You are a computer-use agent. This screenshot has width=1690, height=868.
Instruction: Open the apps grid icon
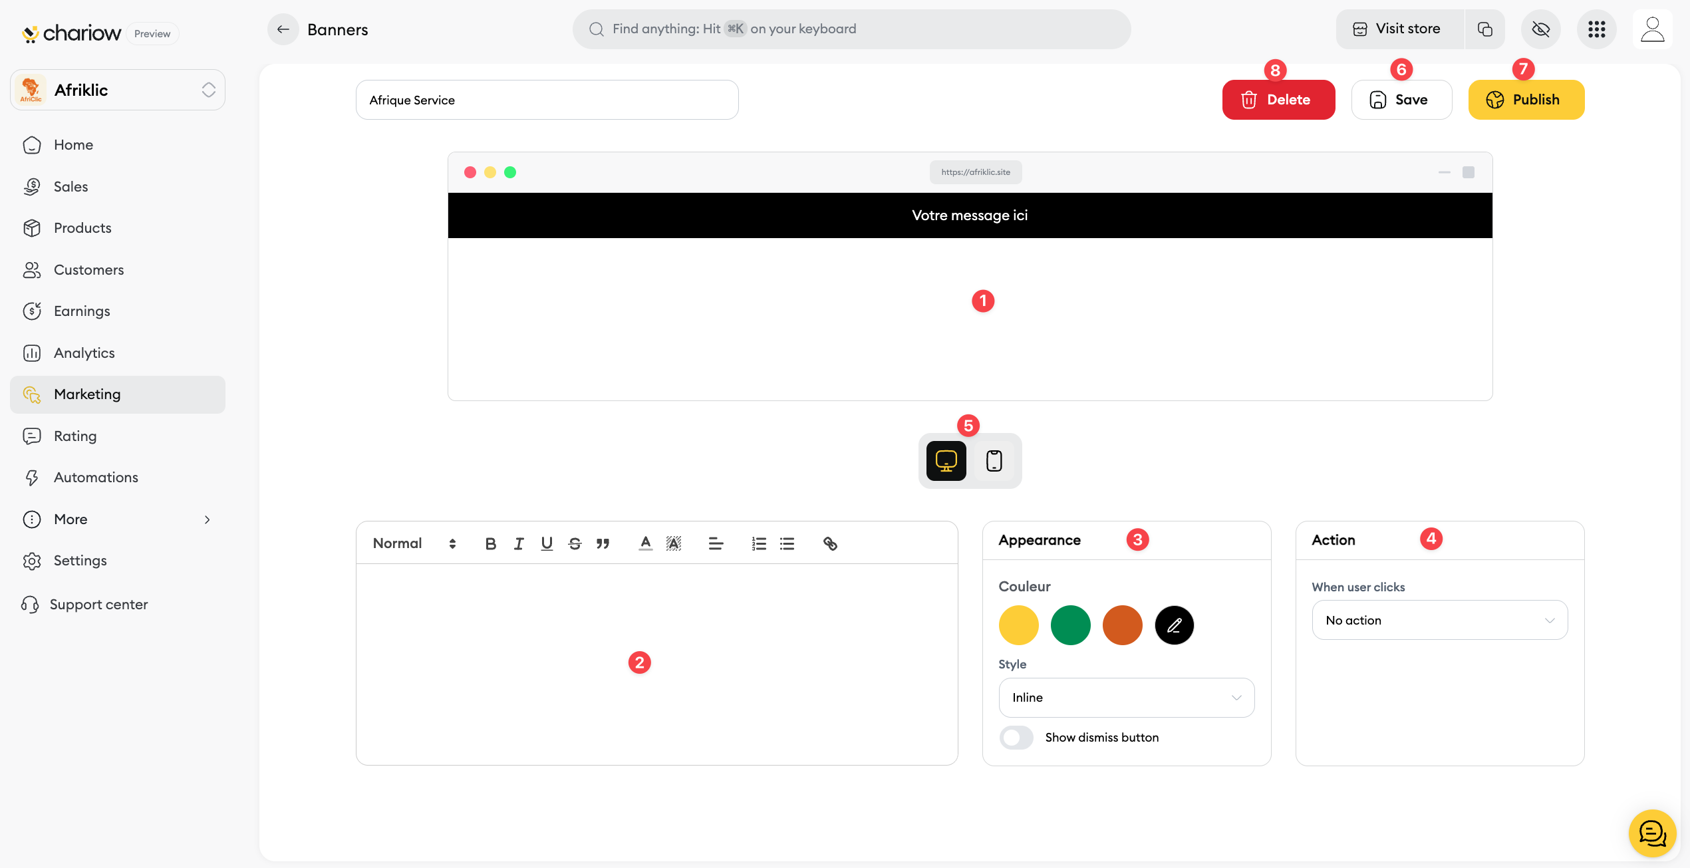1596,29
